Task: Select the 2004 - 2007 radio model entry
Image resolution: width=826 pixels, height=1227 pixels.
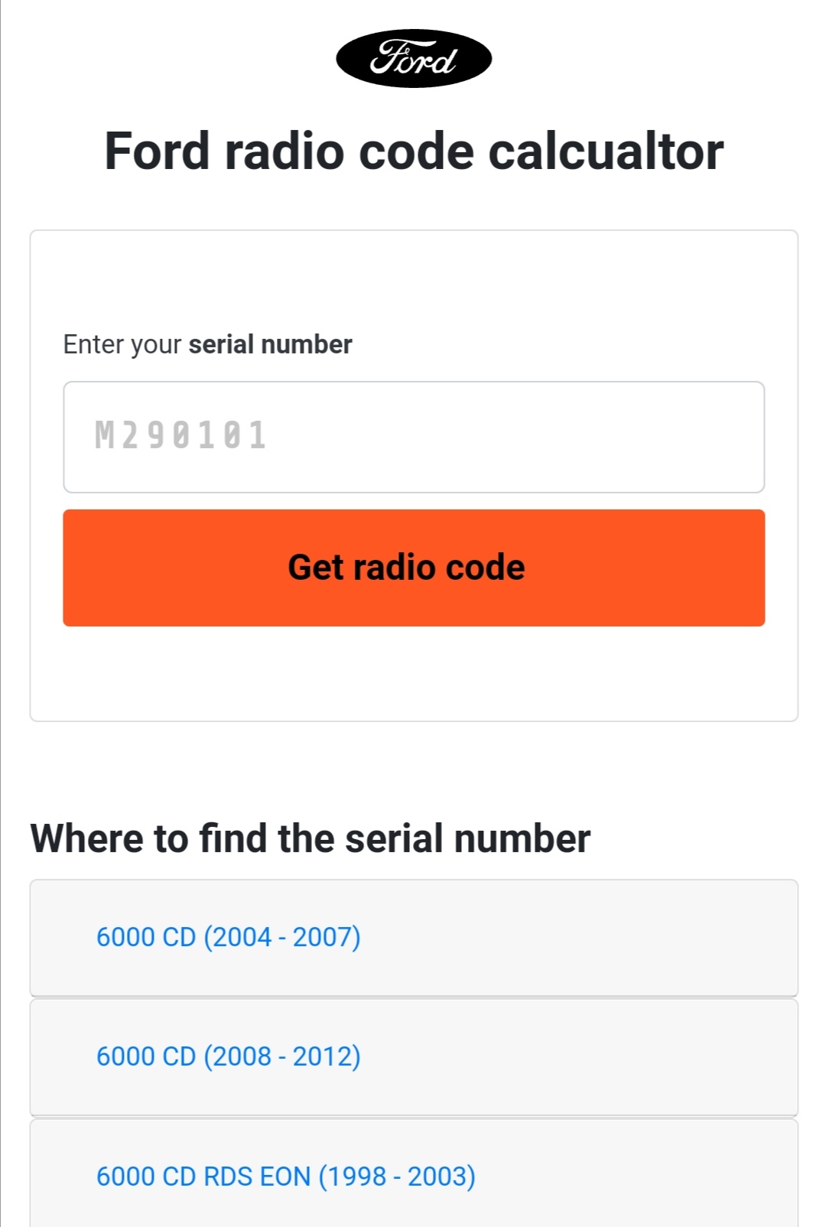Action: point(228,937)
